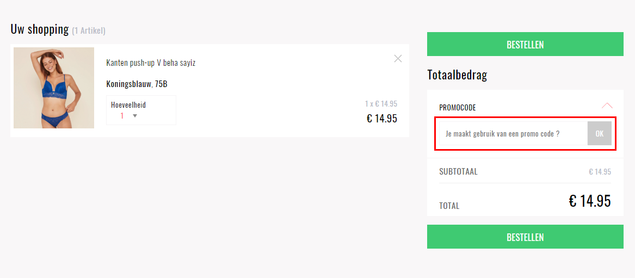Open the Kanten push-up V beha product link

151,63
